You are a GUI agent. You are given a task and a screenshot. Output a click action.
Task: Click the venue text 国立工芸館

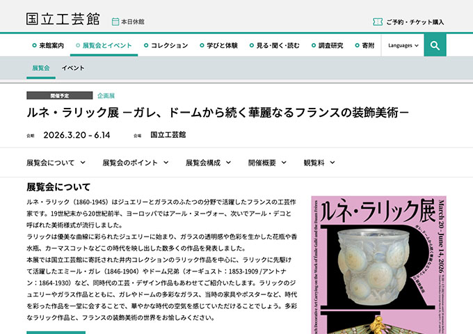click(x=168, y=135)
